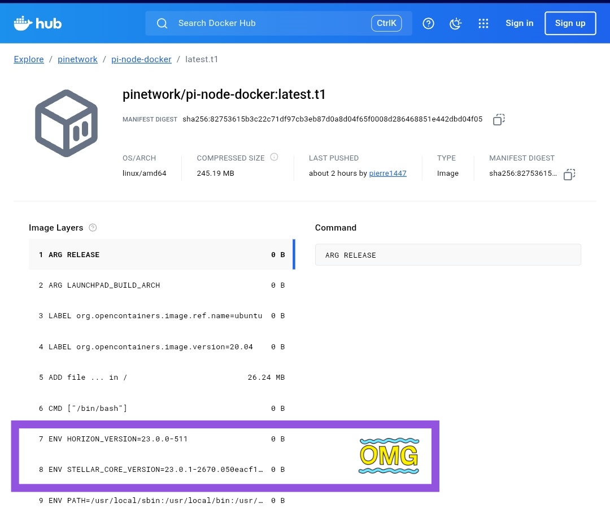Click the 26.24 MB layer size
Screen dimensions: 610x516
[x=266, y=378]
